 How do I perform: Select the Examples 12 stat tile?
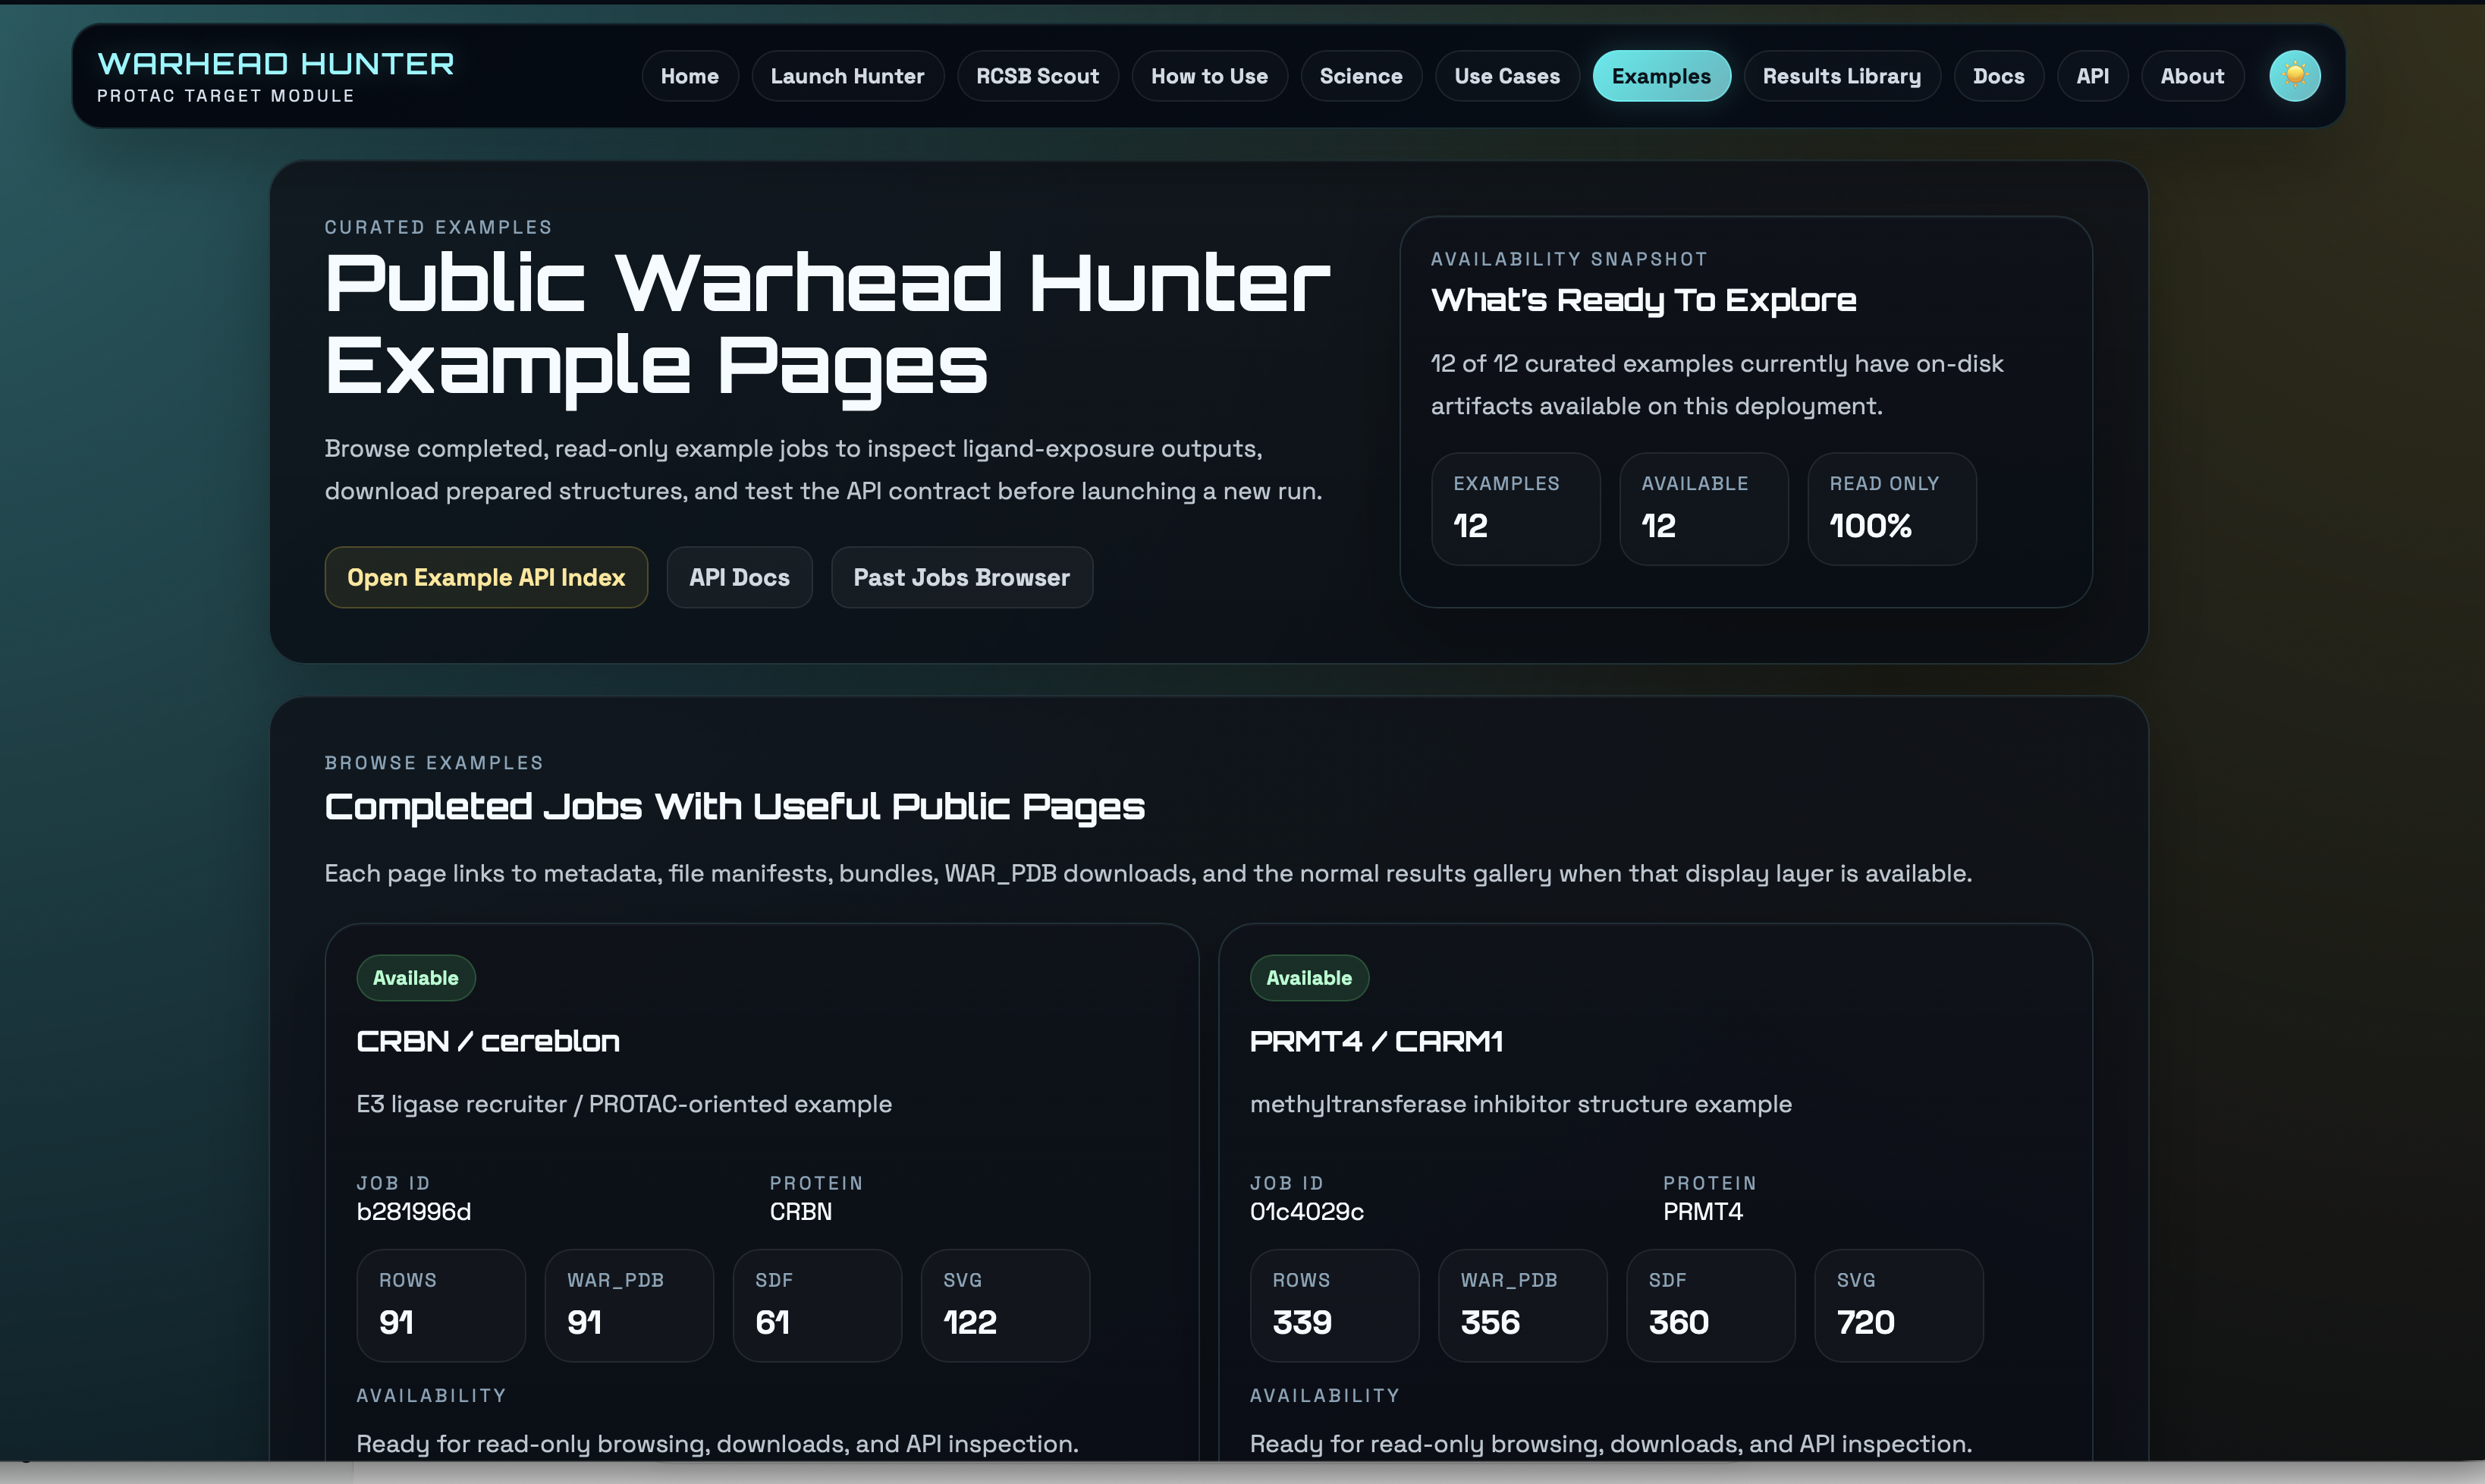(1516, 509)
